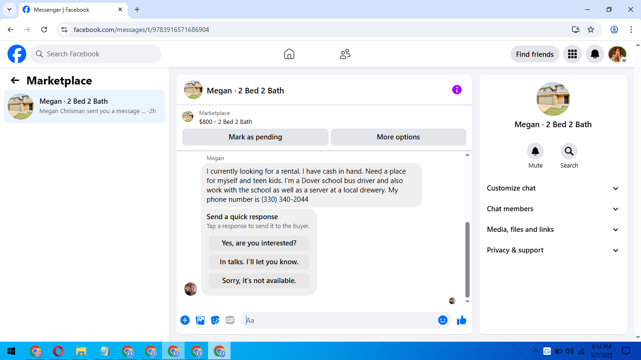
Task: Show hidden system tray icons
Action: point(535,351)
